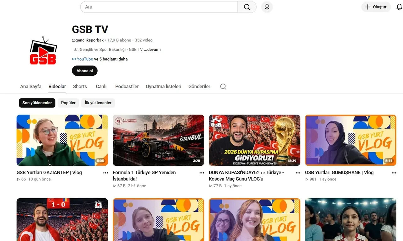The image size is (403, 241).
Task: Switch to the Ana Sayfa tab
Action: pyautogui.click(x=31, y=87)
